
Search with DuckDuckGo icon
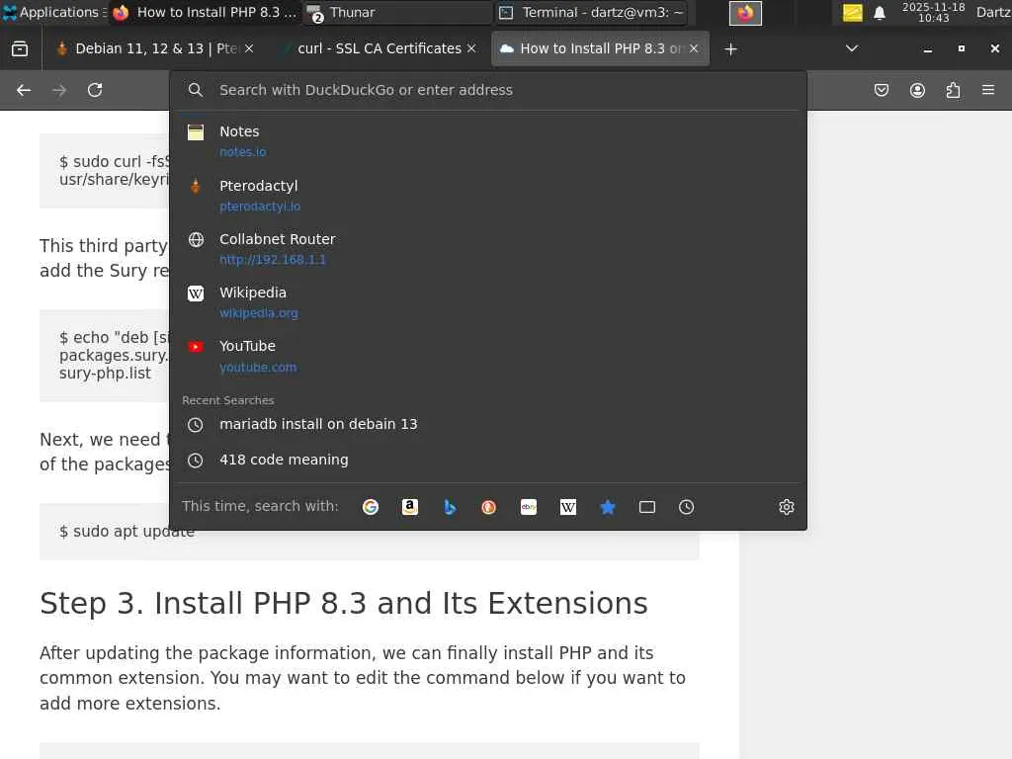[x=489, y=507]
